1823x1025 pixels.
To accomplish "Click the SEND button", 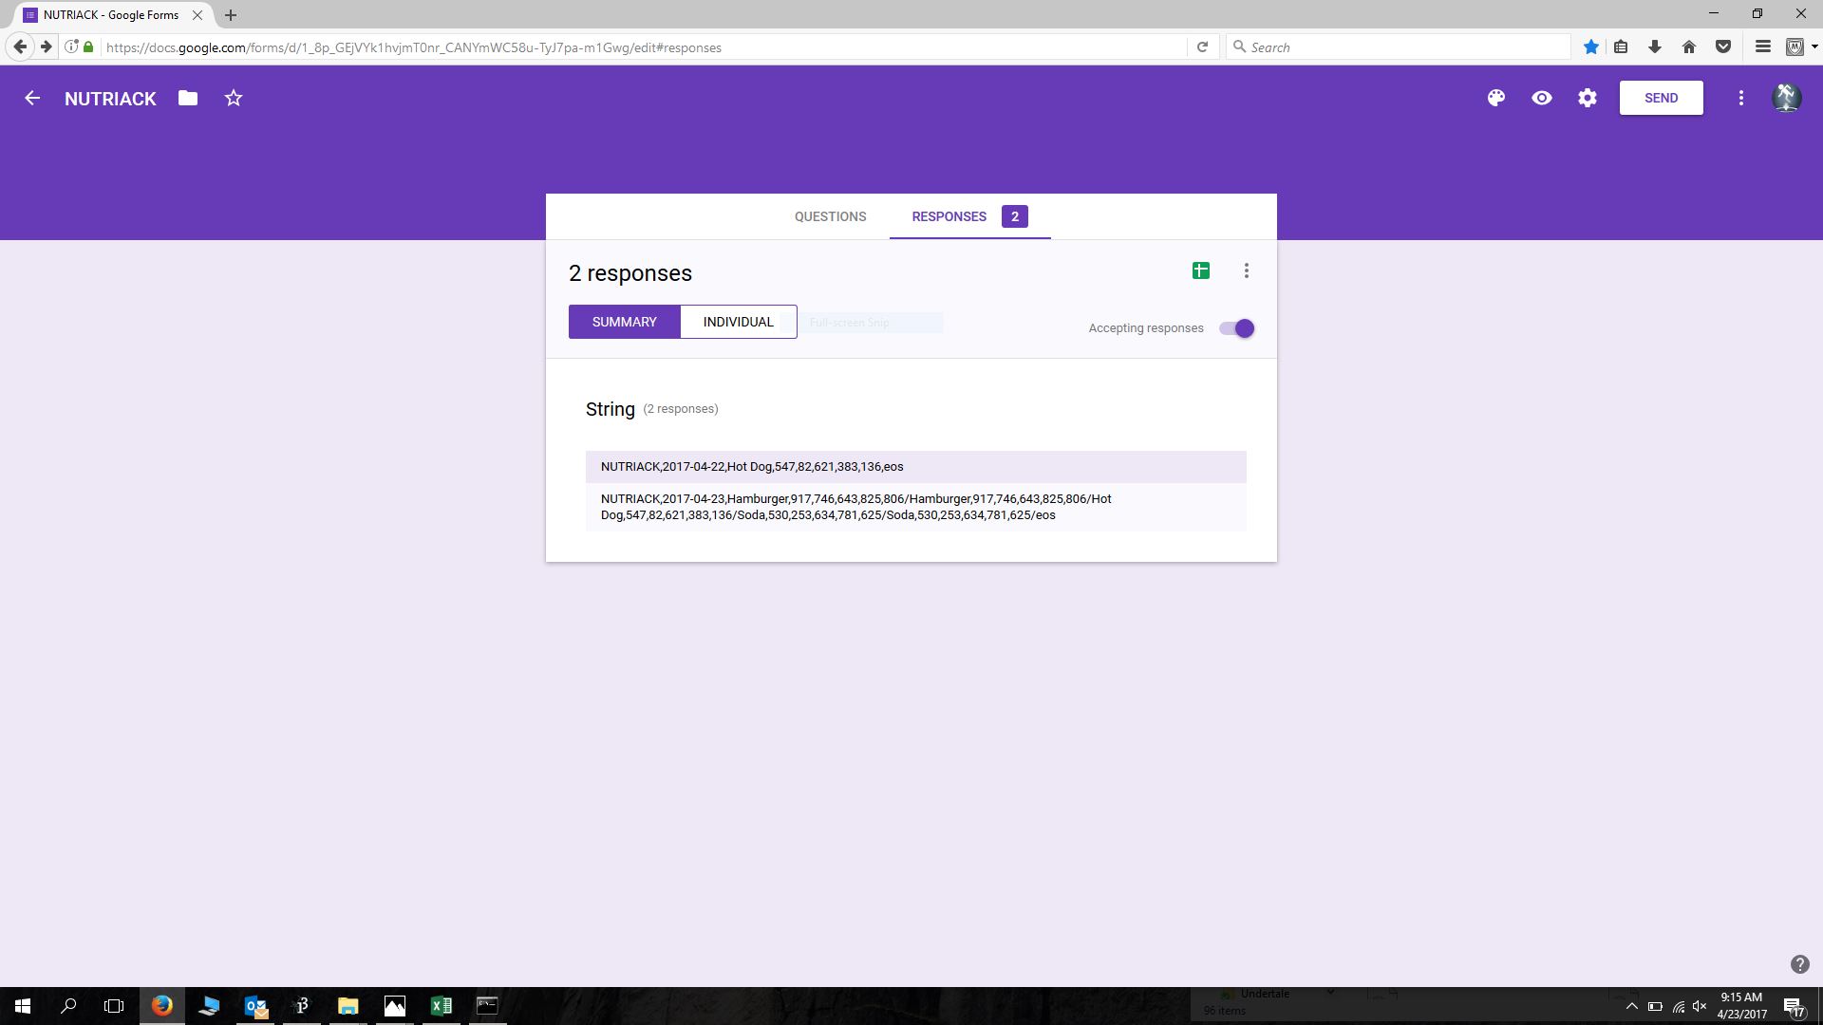I will 1661,98.
